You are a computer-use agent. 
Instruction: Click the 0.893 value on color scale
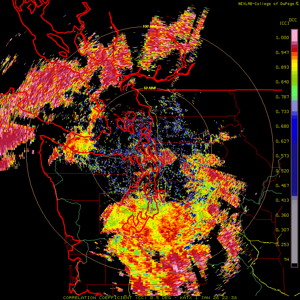282,67
